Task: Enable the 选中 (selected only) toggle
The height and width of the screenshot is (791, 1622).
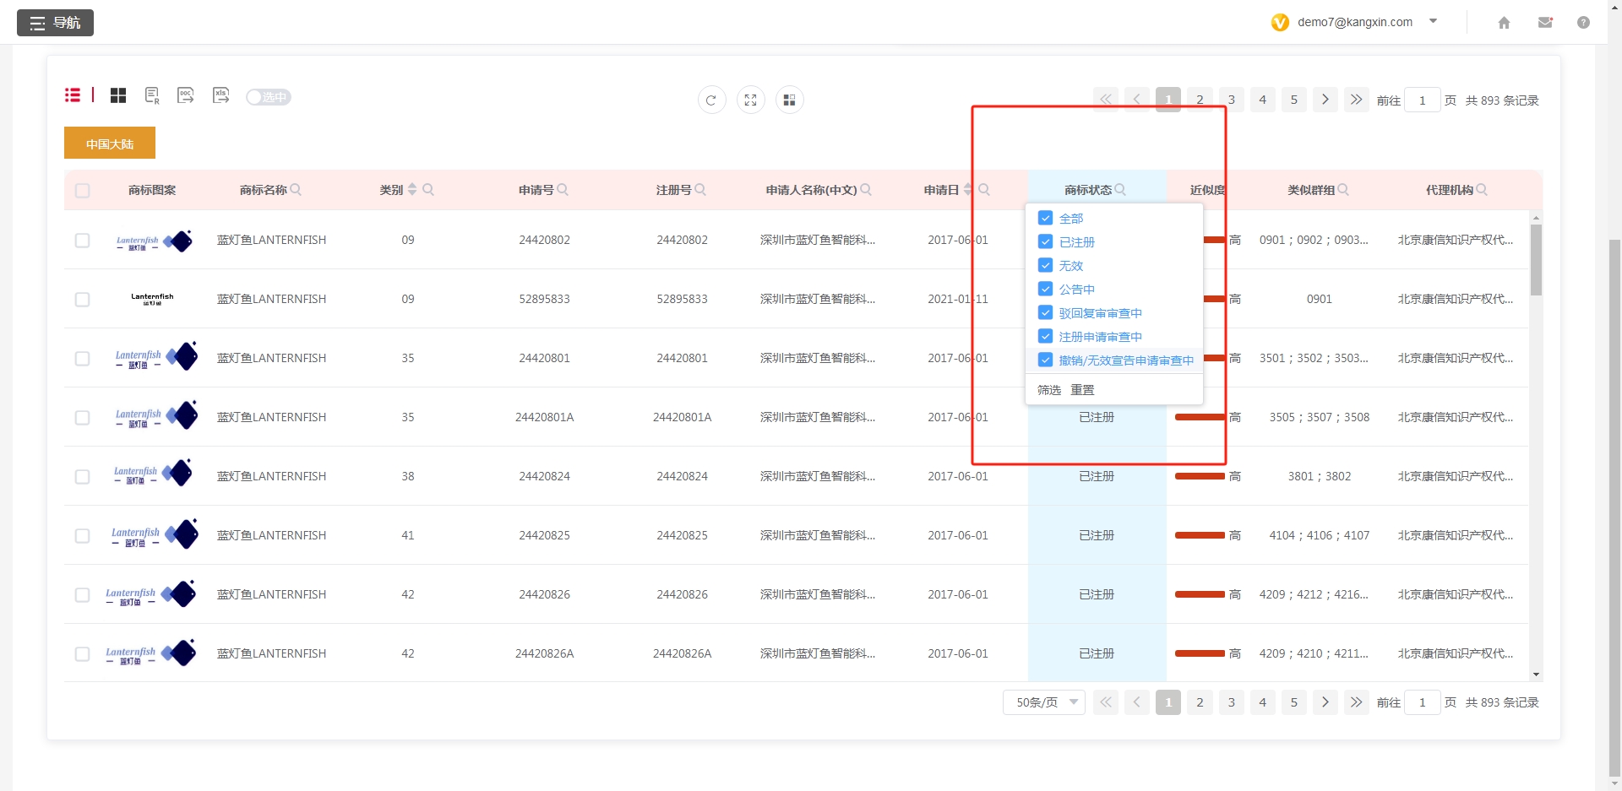Action: [268, 97]
